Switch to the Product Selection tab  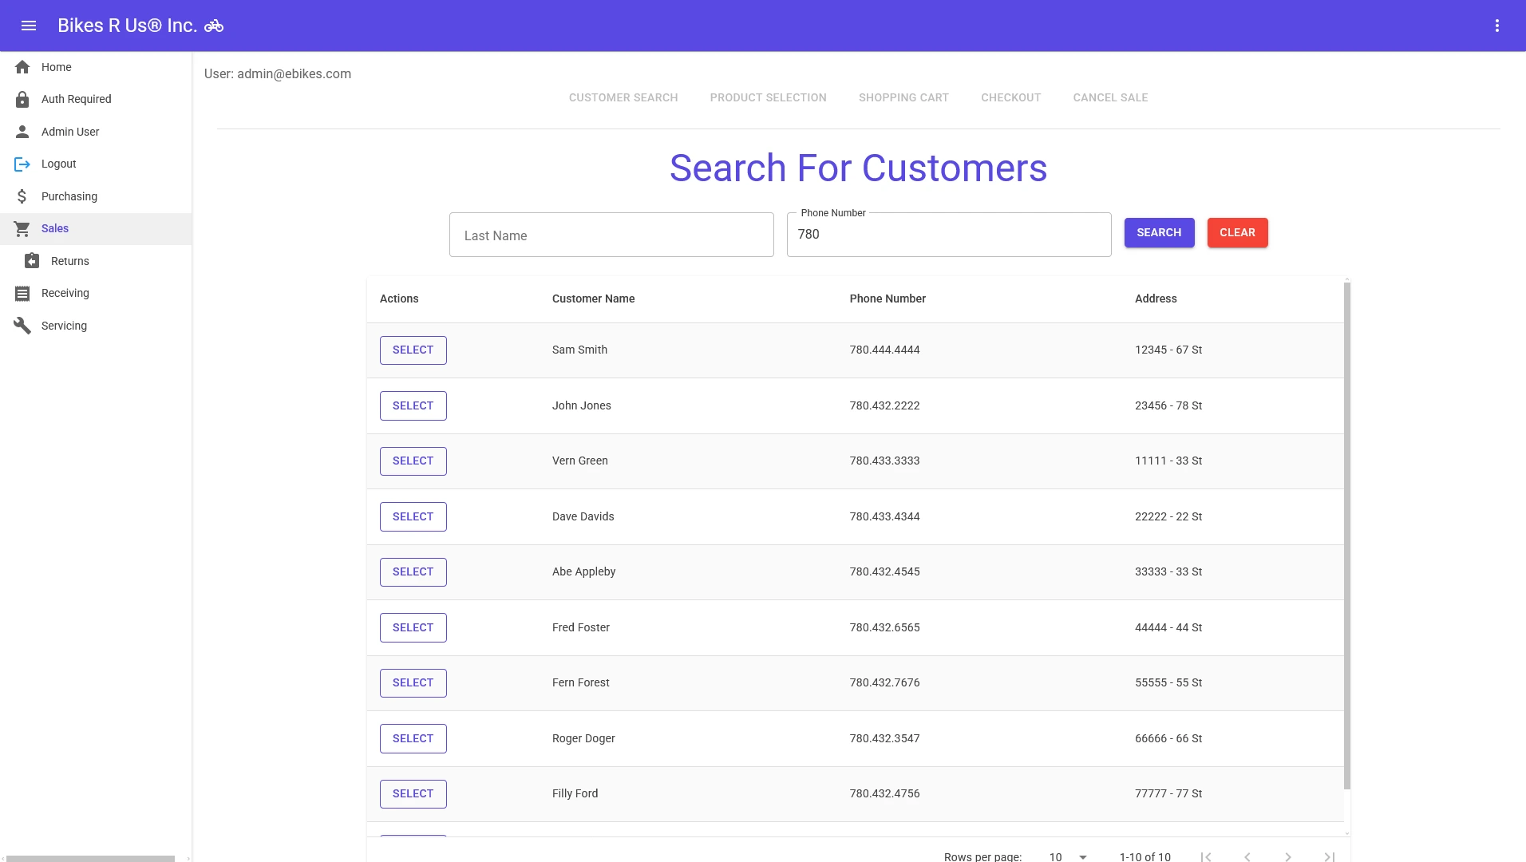tap(768, 97)
